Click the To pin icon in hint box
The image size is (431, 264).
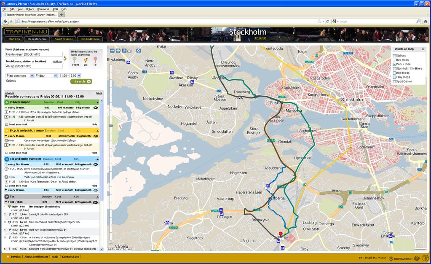(x=95, y=60)
